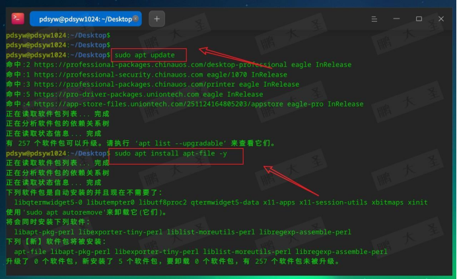Add a new terminal tab

tap(157, 19)
